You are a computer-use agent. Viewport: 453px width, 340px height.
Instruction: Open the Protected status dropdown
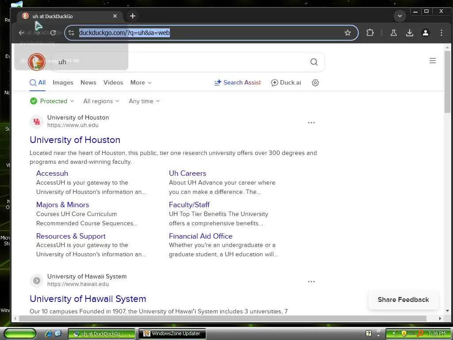point(52,101)
